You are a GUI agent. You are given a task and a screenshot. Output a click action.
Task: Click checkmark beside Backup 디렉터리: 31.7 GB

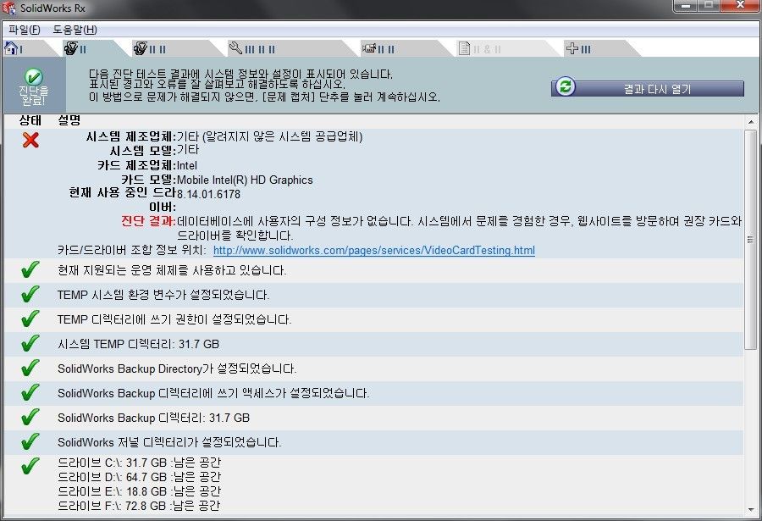point(30,417)
